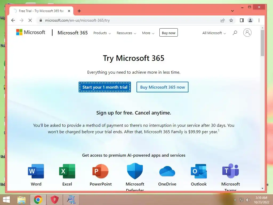Click the forward navigation arrow
Screen dimensions: 273x205
(22, 20)
